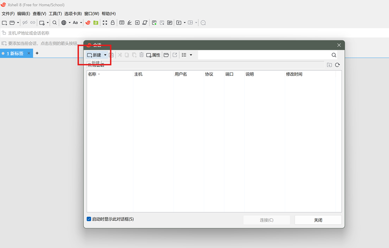The image size is (389, 248).
Task: Expand the globe Encoding dropdown arrow
Action: click(x=70, y=23)
